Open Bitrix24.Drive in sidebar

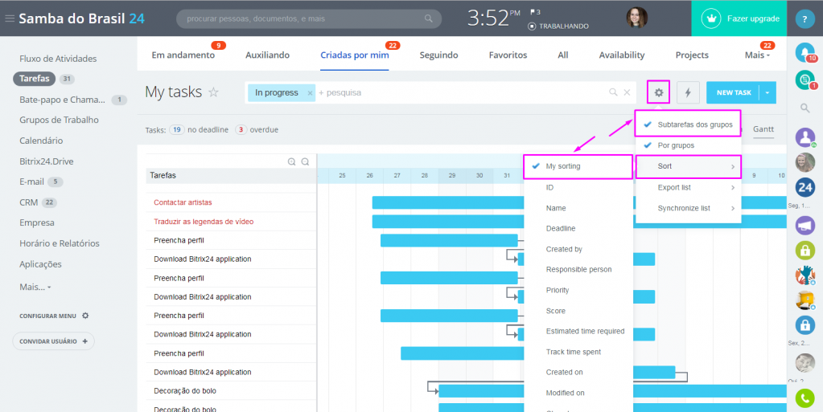(46, 161)
